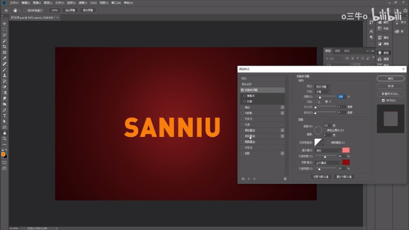Screen dimensions: 409x230
Task: Toggle the Preview (预览) checkbox
Action: point(384,100)
